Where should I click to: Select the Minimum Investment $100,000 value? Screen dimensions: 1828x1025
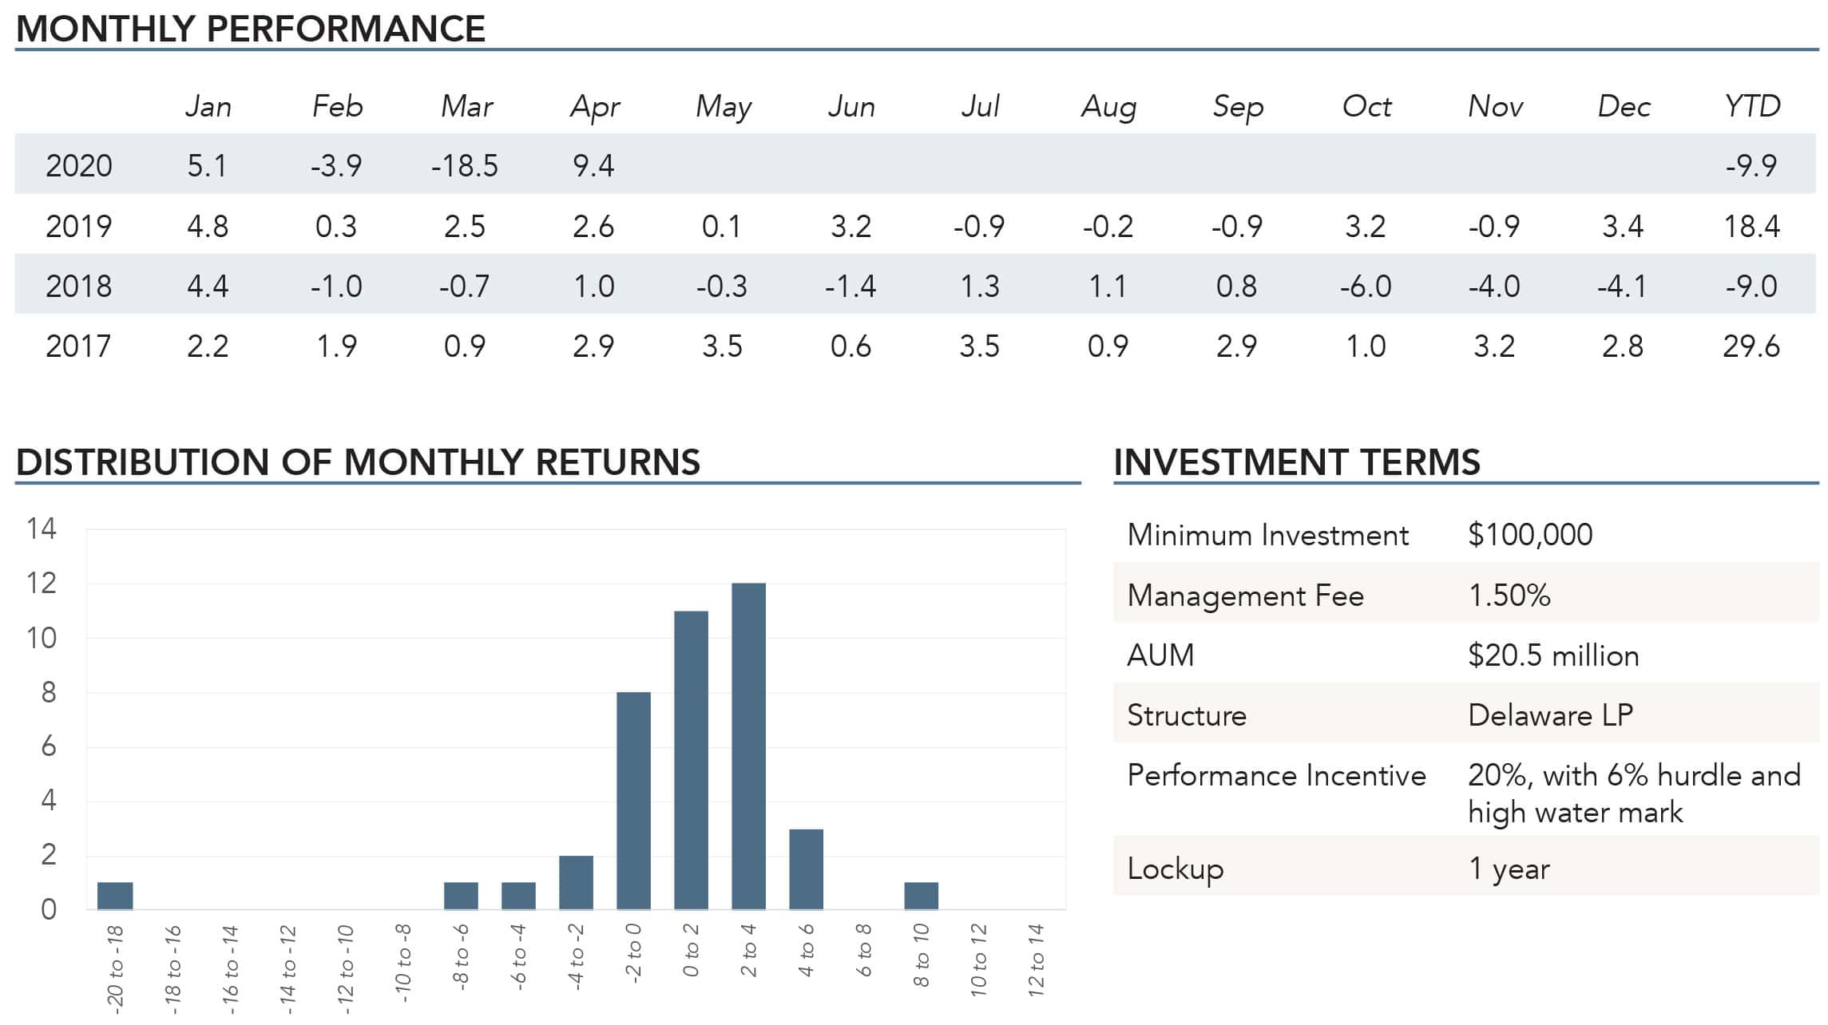pos(1529,535)
